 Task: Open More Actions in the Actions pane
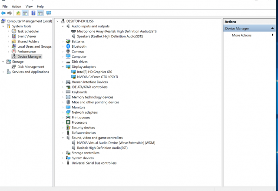click(x=242, y=35)
